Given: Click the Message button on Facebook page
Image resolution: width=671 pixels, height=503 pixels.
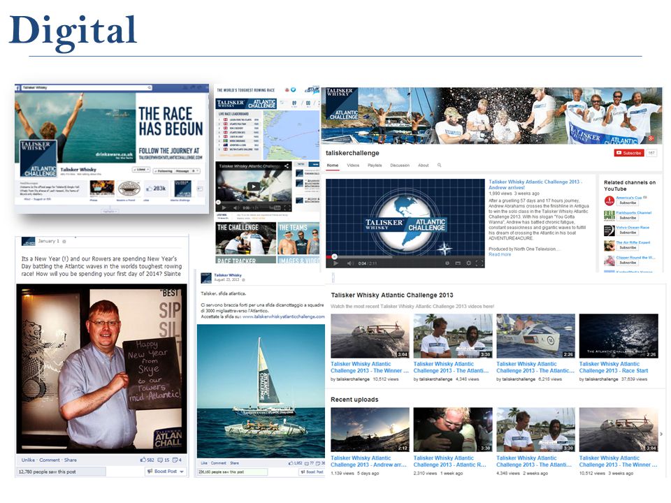Looking at the screenshot, I should 182,170.
